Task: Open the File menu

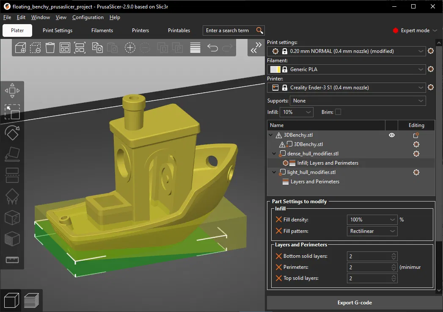Action: 7,17
